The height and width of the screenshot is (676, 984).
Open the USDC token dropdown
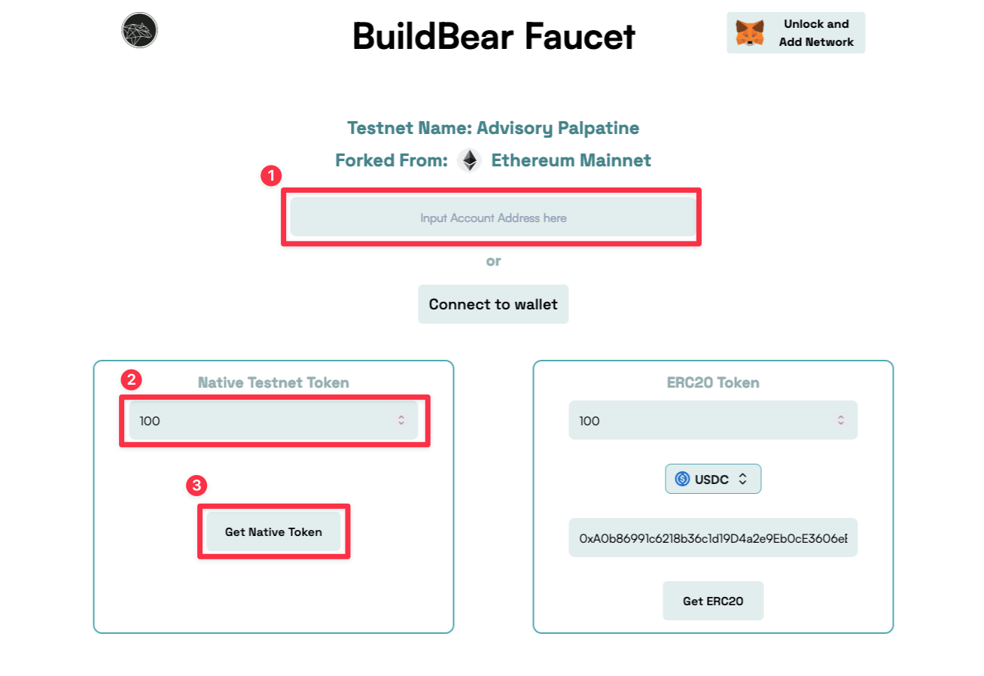(x=712, y=479)
